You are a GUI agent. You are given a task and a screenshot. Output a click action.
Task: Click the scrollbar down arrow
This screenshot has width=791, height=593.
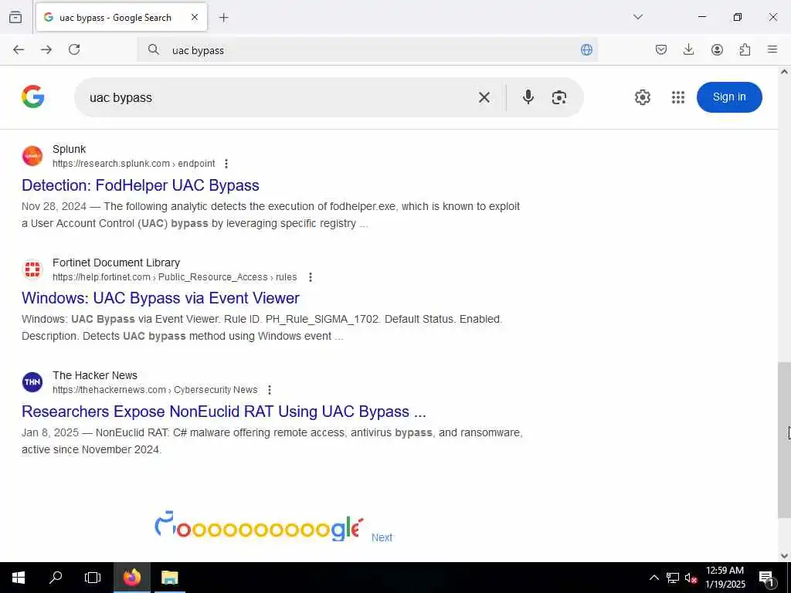pos(784,556)
